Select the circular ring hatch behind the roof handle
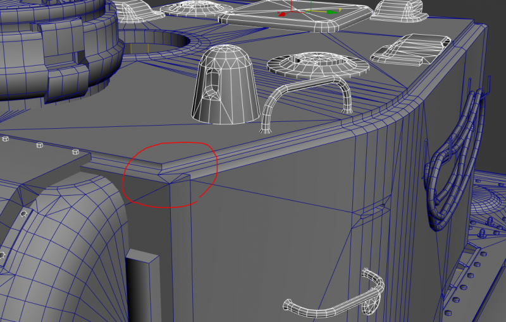 pos(318,65)
